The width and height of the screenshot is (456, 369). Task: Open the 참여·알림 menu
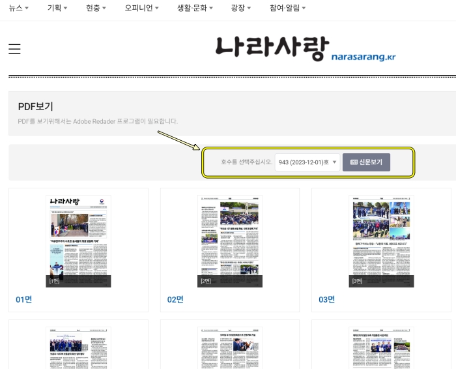288,8
